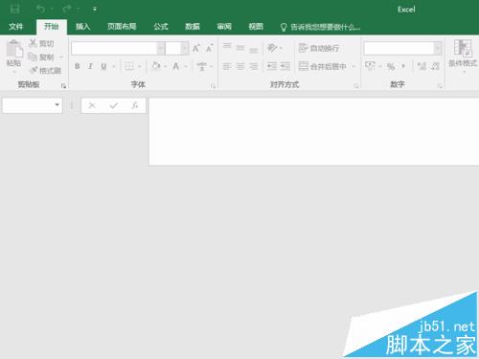Screen dimensions: 479x359
Task: Open the 对齐方式 dialog launcher
Action: pyautogui.click(x=355, y=86)
